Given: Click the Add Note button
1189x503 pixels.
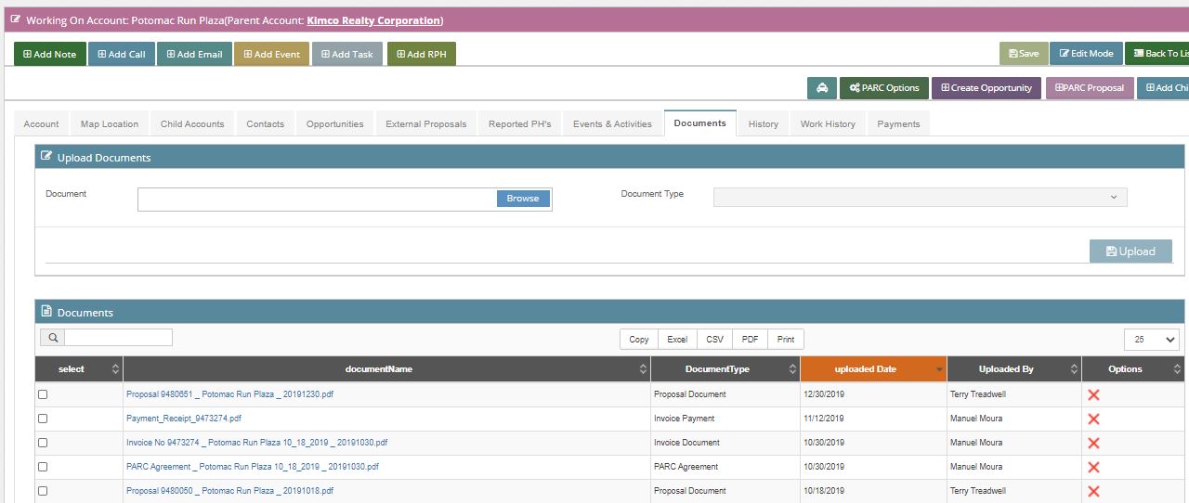Looking at the screenshot, I should coord(49,54).
